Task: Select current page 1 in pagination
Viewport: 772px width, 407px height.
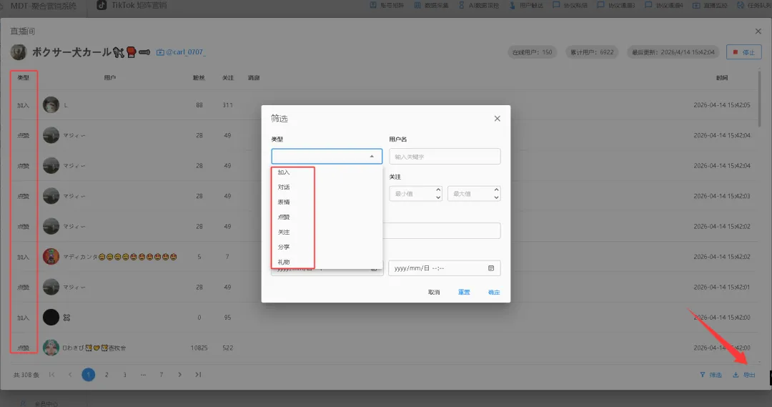Action: 88,375
